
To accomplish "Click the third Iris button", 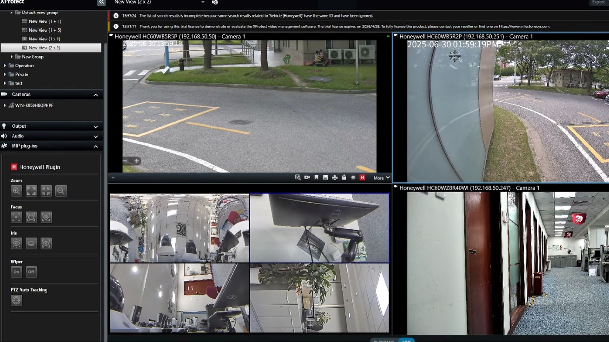I will [x=46, y=244].
